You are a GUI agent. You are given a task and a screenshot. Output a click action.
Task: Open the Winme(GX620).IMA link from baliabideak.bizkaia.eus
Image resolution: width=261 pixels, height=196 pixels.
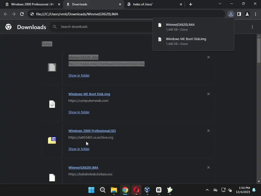pyautogui.click(x=83, y=167)
